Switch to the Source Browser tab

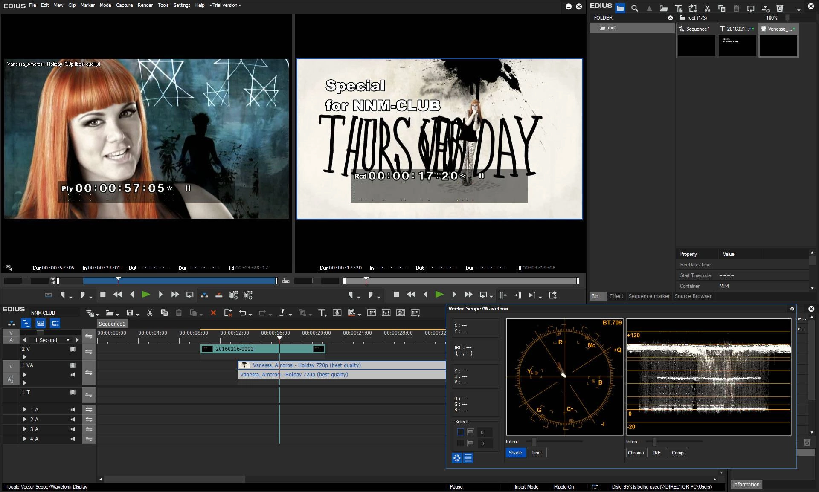(x=693, y=296)
